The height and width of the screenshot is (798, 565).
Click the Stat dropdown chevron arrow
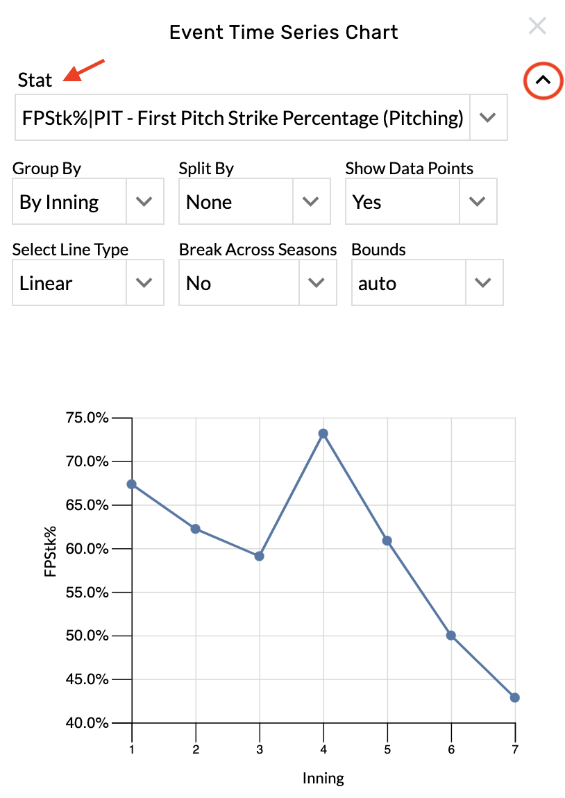(489, 117)
